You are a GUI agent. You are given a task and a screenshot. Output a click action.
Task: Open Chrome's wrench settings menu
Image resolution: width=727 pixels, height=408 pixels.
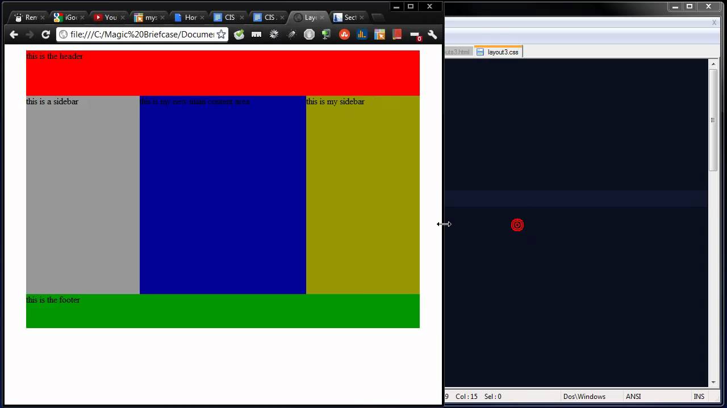point(432,35)
